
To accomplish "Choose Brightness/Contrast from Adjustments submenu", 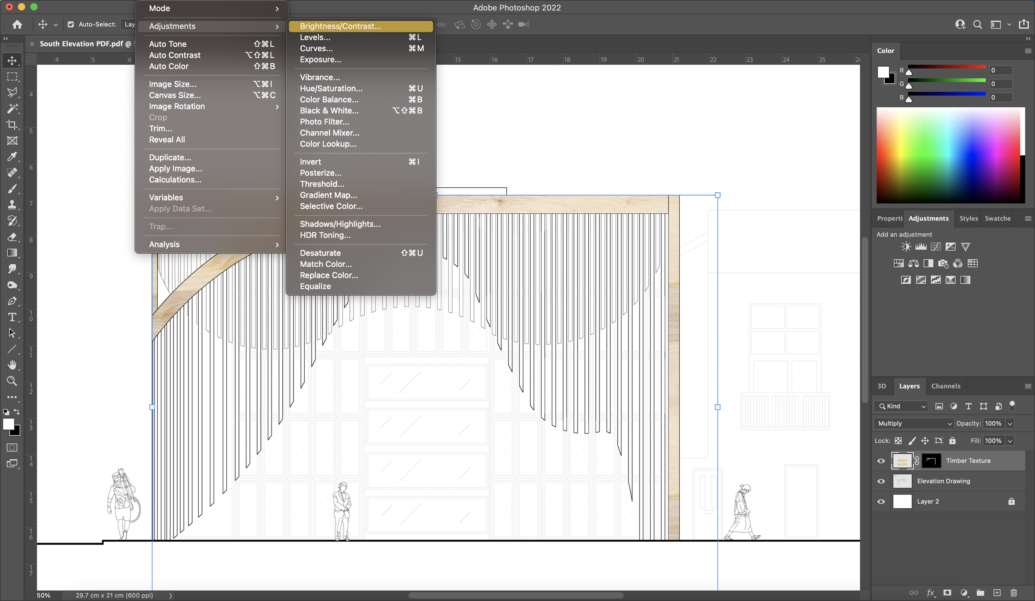I will (361, 26).
